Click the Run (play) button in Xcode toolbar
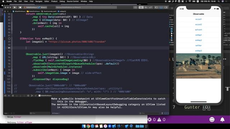The height and width of the screenshot is (129, 230). point(15,7)
